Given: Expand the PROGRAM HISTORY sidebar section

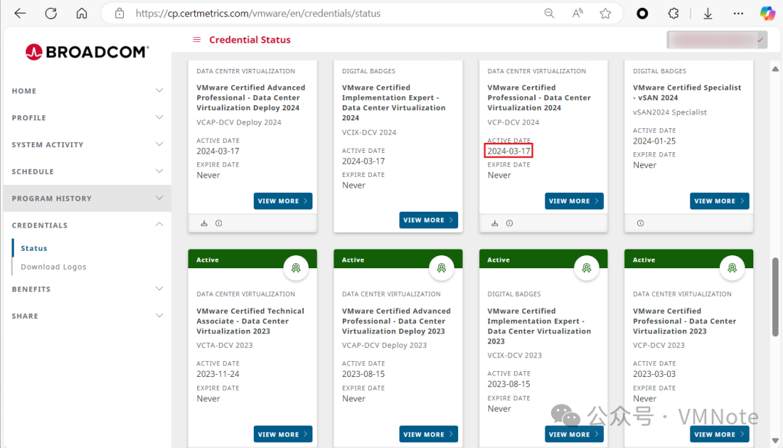Looking at the screenshot, I should click(87, 199).
